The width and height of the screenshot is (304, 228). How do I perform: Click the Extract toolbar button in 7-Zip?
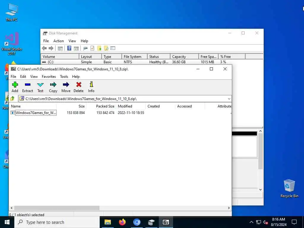click(x=28, y=87)
